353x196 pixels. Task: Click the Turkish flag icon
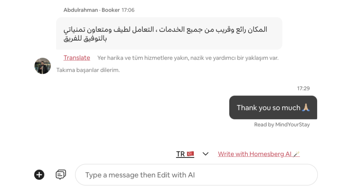tap(190, 154)
